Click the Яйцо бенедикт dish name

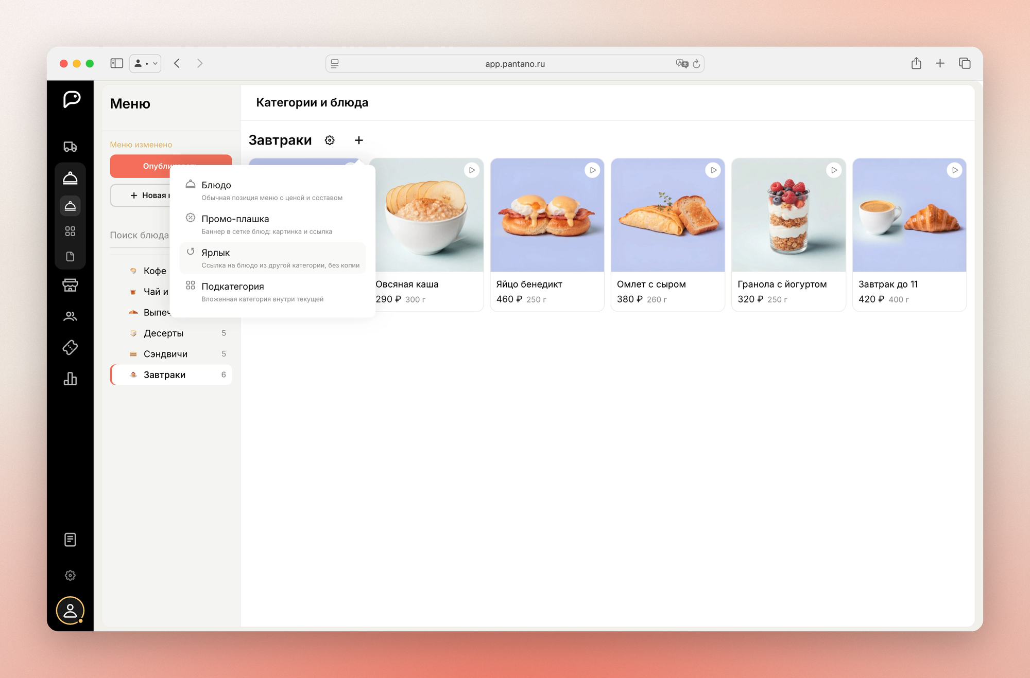pos(529,284)
